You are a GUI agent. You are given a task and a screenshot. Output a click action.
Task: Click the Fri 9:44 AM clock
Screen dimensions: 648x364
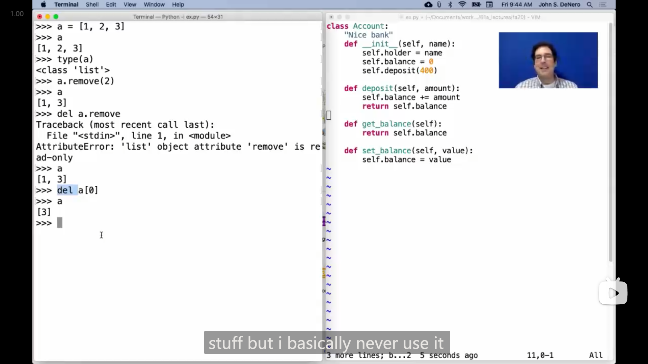[x=516, y=4]
